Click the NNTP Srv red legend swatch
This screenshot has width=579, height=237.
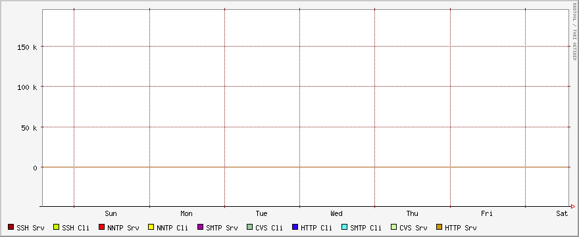[101, 227]
